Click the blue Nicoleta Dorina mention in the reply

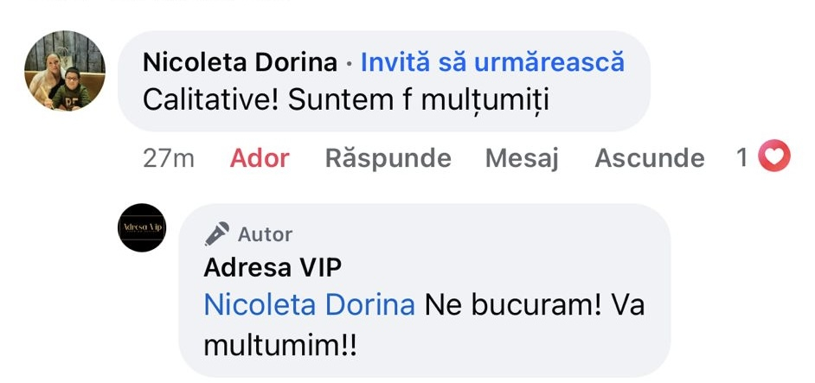point(309,305)
